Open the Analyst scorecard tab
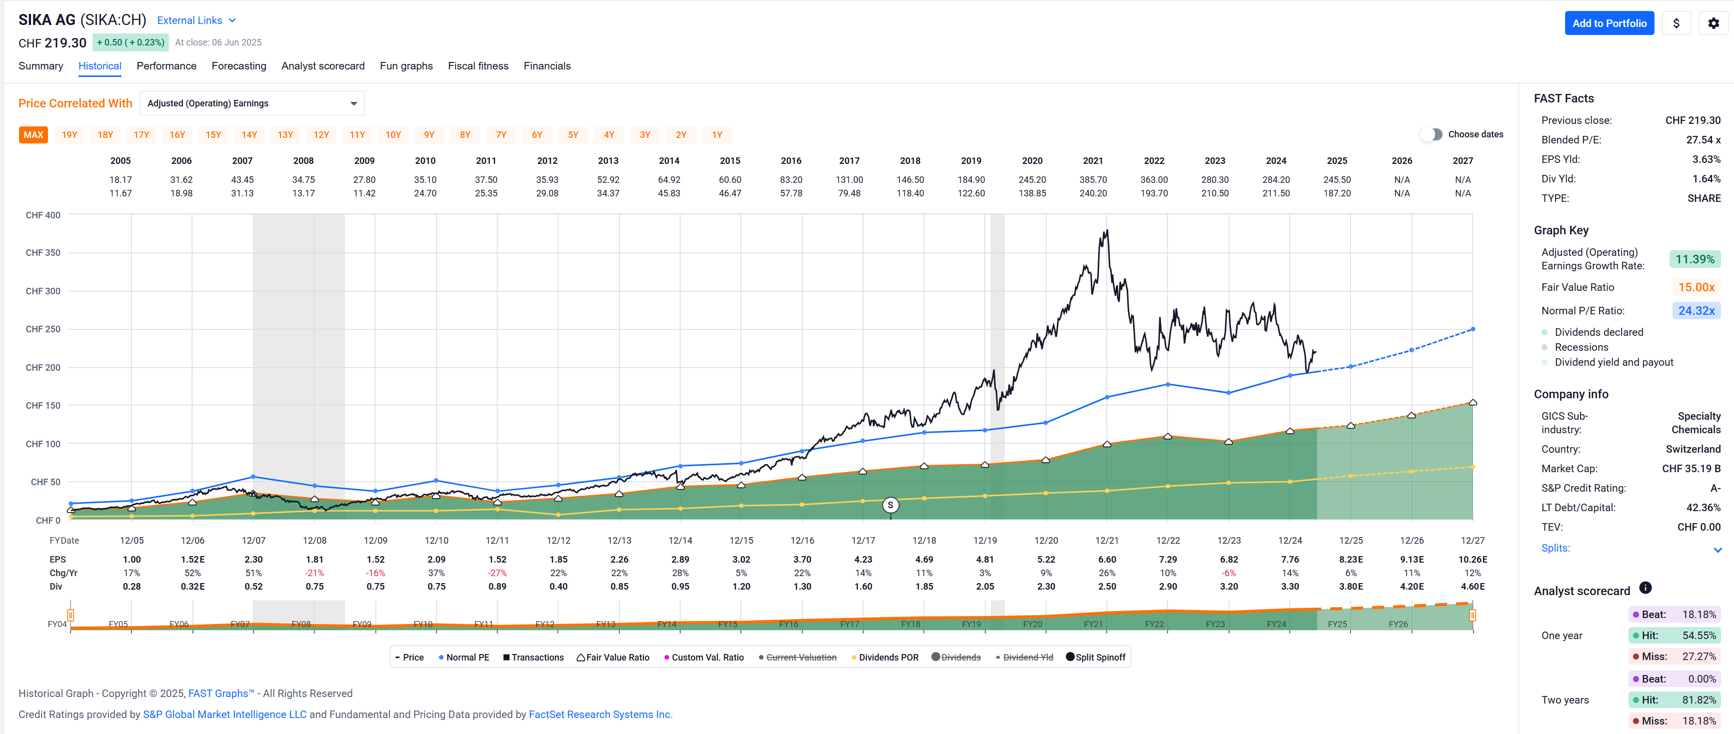 pyautogui.click(x=323, y=66)
